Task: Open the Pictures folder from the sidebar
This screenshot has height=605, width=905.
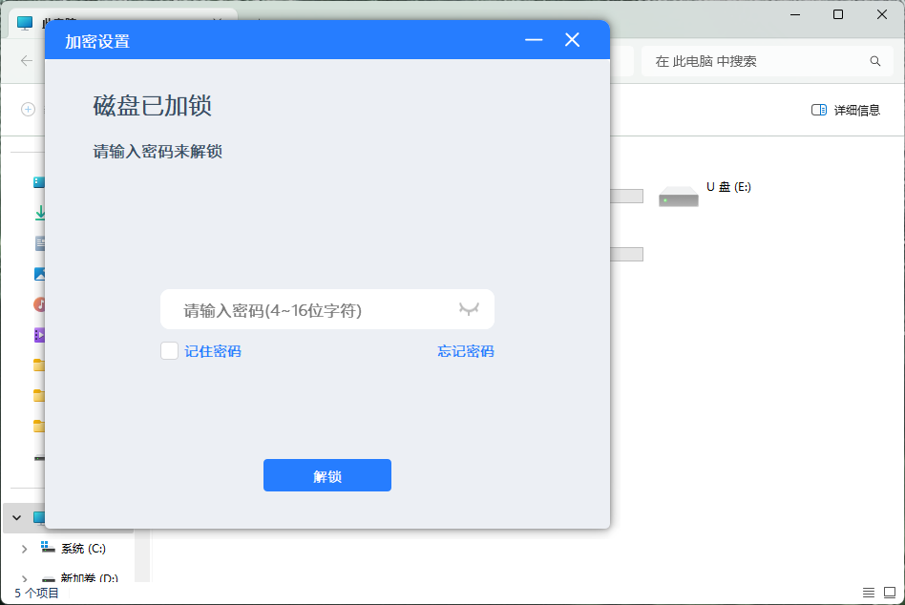Action: coord(39,274)
